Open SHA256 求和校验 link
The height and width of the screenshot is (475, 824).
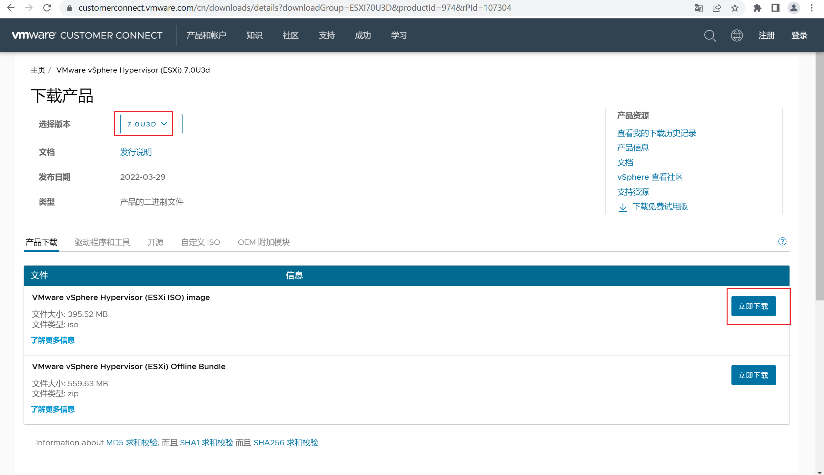(286, 443)
